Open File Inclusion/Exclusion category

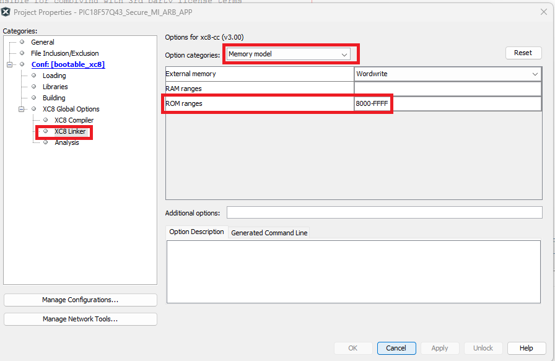point(64,53)
